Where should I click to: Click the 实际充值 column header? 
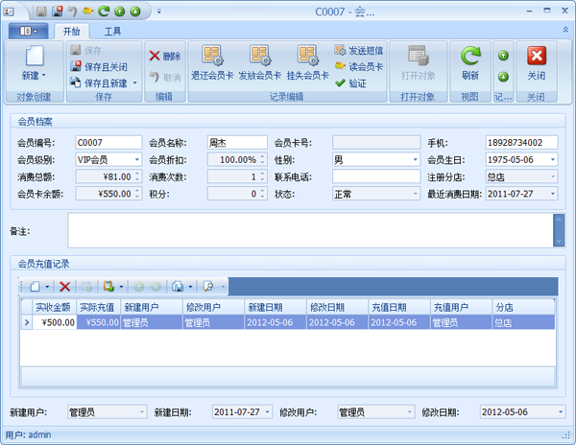coord(99,307)
